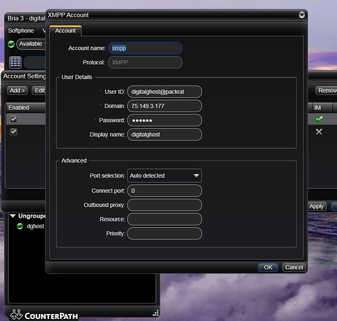Viewport: 337px width, 321px height.
Task: Click the Enabled column header
Action: click(26, 107)
